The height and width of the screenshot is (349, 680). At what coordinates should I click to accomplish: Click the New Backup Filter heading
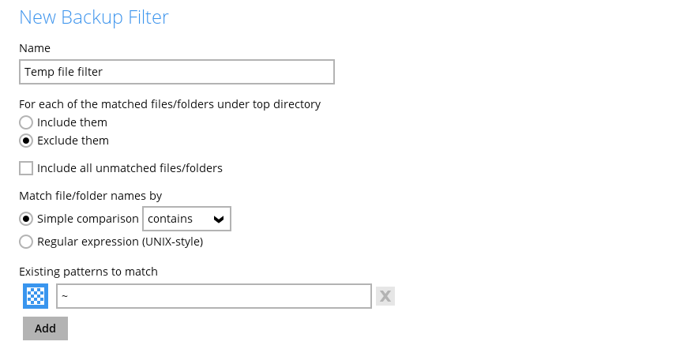click(93, 17)
